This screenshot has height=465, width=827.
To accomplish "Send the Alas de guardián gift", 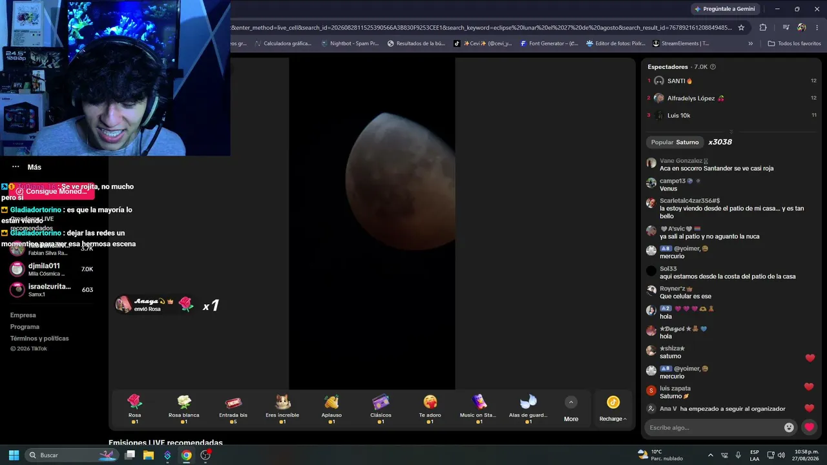I will (x=529, y=409).
